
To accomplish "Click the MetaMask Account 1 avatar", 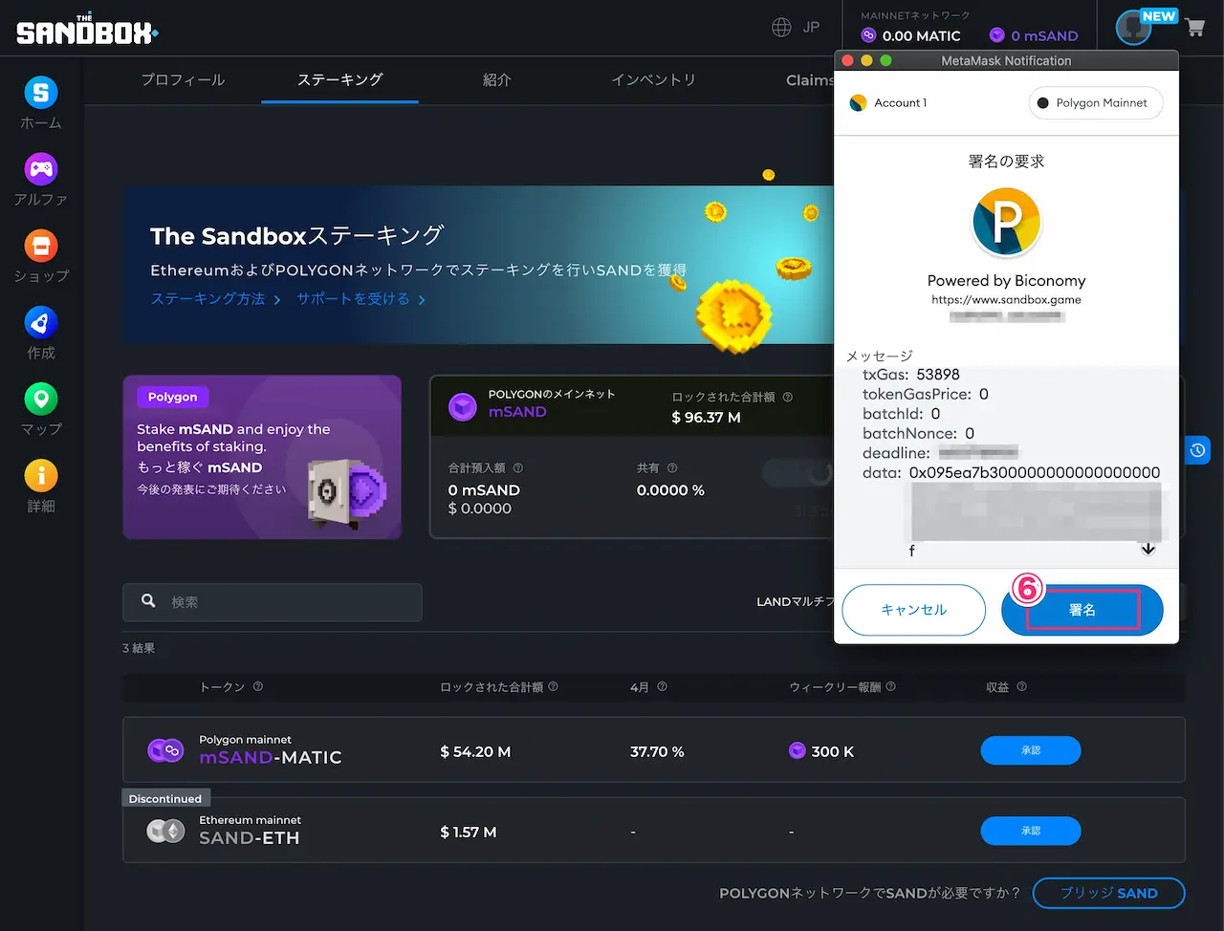I will (858, 102).
